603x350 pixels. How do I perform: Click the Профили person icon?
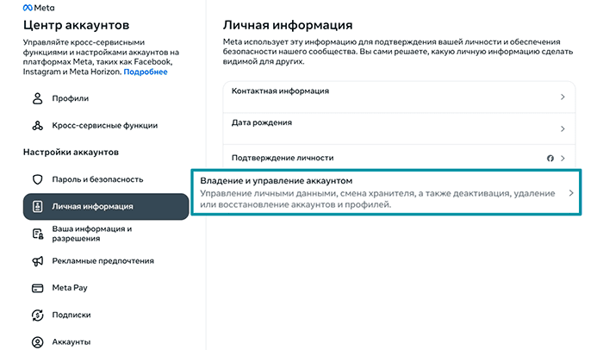(37, 98)
